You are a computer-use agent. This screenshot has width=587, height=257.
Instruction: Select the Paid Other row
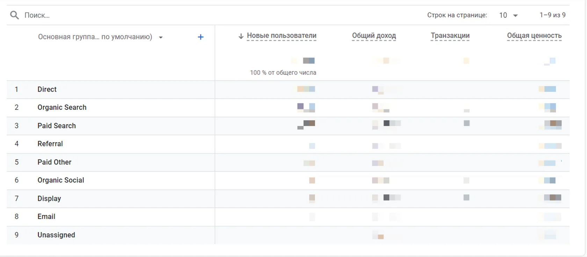tap(288, 162)
